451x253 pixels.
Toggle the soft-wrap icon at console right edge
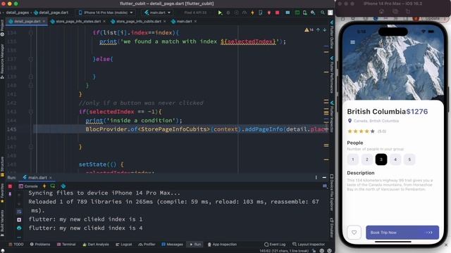(325, 186)
